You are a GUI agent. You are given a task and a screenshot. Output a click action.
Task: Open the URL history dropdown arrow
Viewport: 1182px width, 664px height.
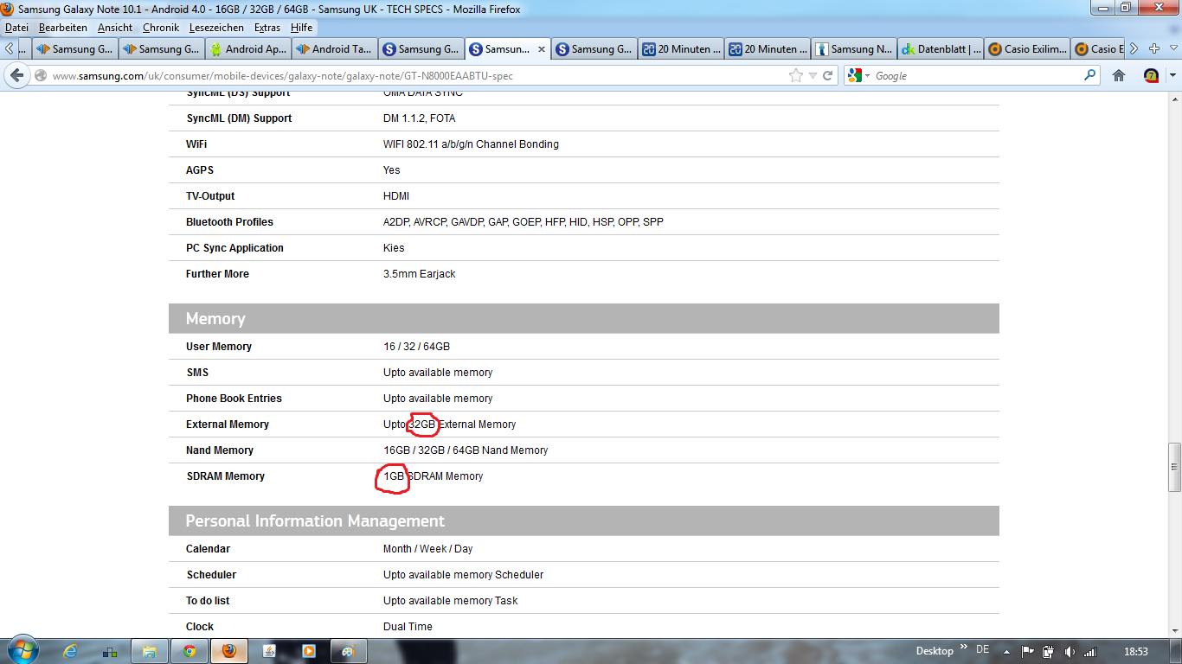[813, 76]
